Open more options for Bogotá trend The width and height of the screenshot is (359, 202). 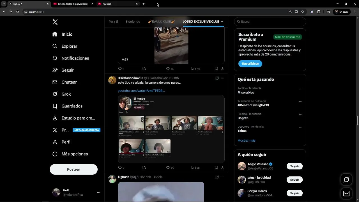[301, 114]
